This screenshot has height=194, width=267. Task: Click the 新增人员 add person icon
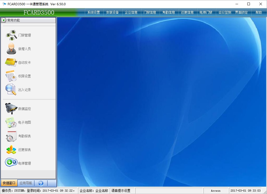click(12, 49)
